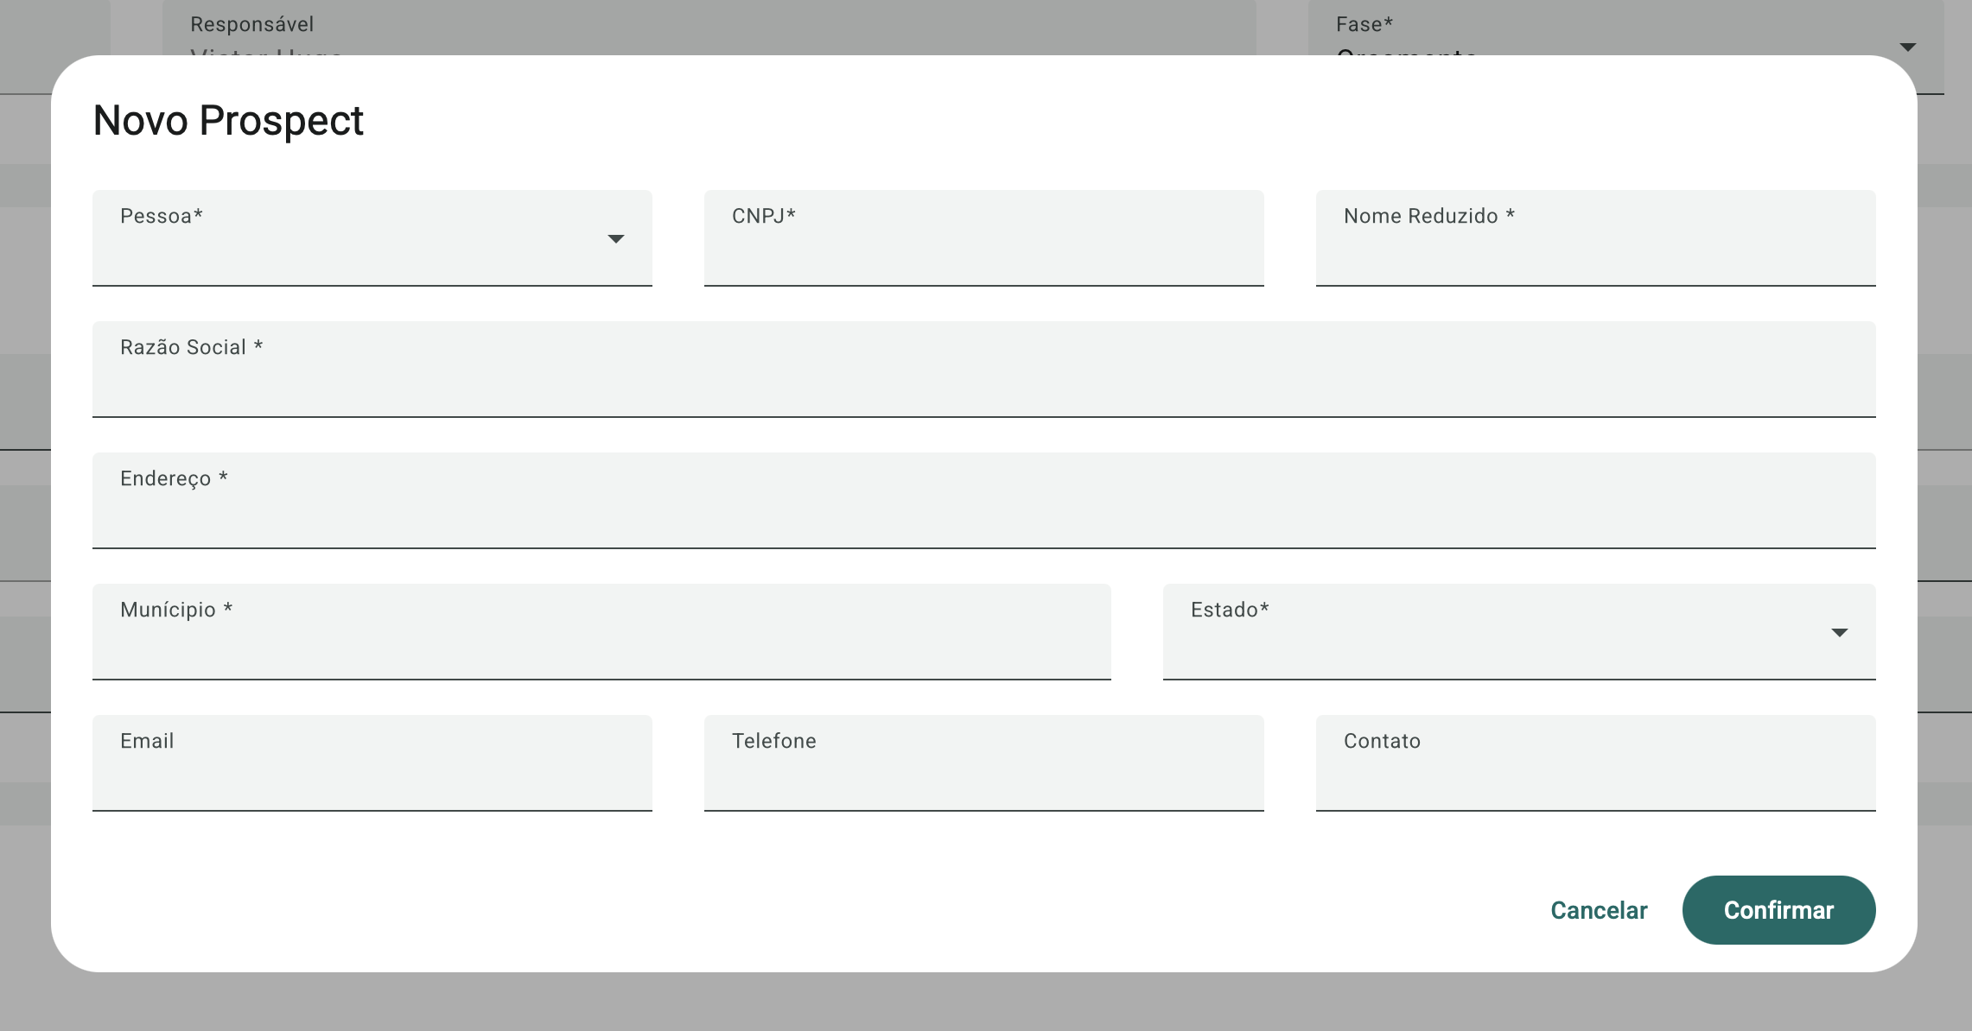Image resolution: width=1972 pixels, height=1031 pixels.
Task: Expand the Estado dropdown arrow
Action: (x=1839, y=633)
